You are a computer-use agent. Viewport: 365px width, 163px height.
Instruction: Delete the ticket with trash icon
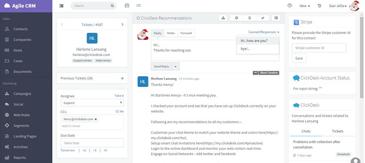[250, 18]
